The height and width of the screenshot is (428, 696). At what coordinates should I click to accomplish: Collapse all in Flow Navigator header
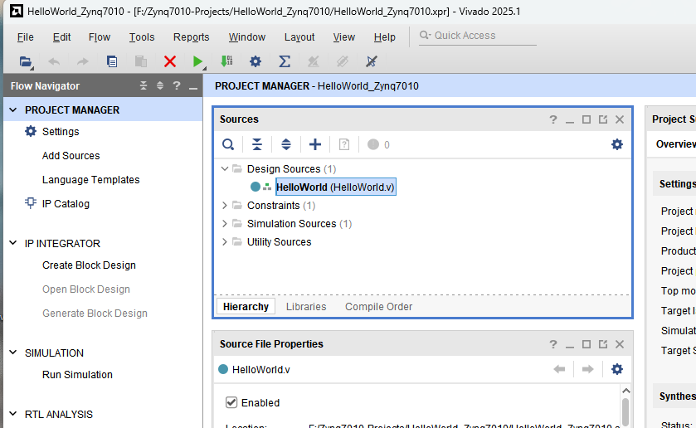[143, 85]
